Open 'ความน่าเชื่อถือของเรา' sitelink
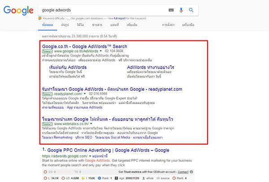The image size is (269, 182). (x=148, y=138)
